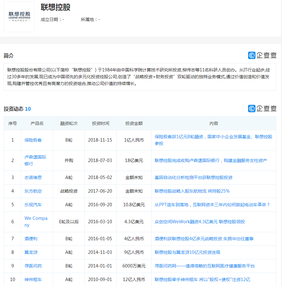Open the 神州租车 product link
282x286 pixels.
pos(33,280)
